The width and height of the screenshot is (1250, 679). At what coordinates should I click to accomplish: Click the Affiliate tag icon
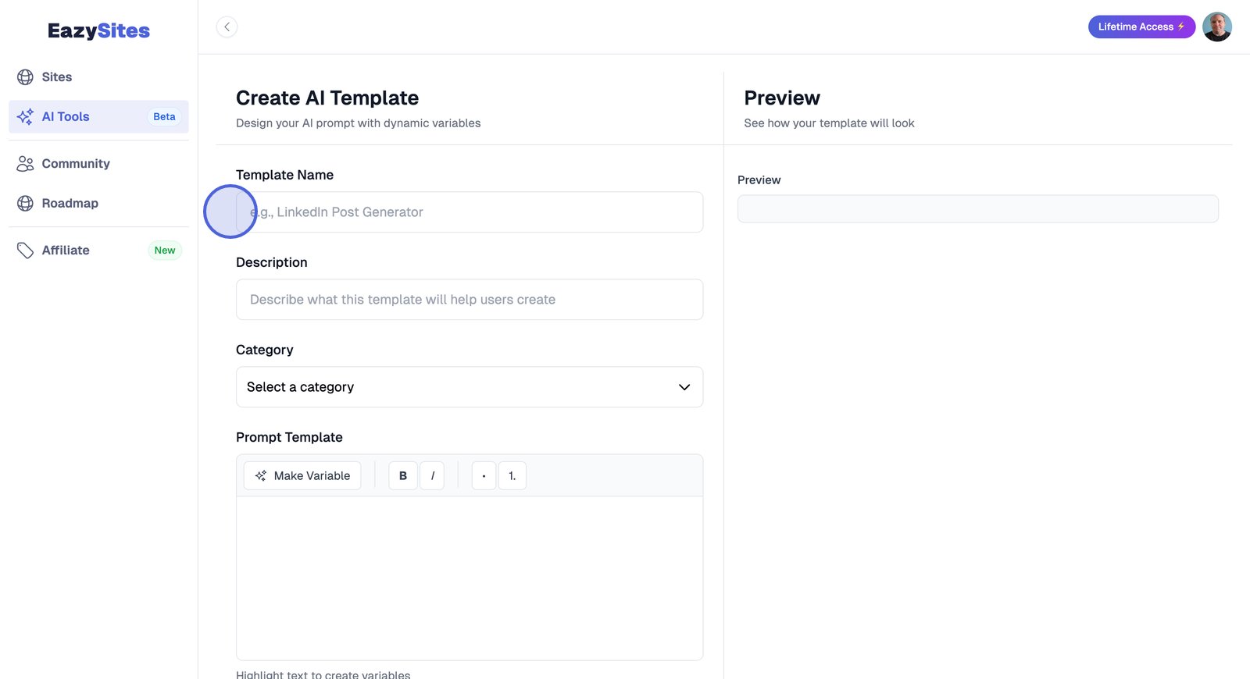[x=25, y=251]
